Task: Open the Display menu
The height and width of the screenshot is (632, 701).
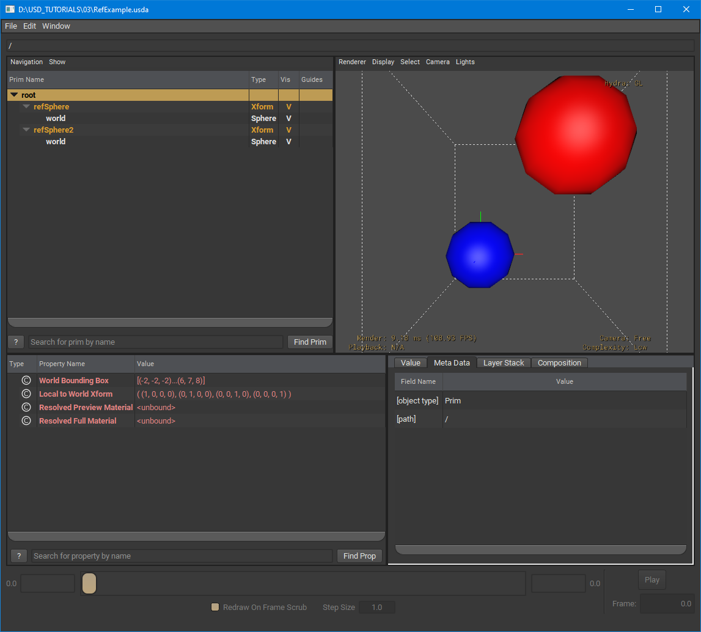Action: [383, 62]
